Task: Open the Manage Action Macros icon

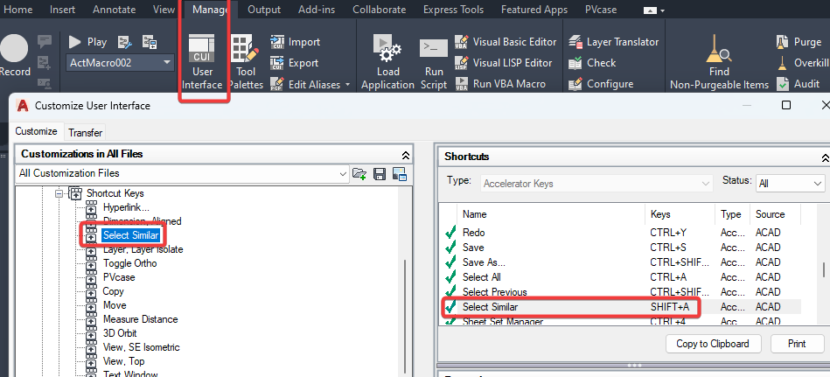Action: 150,42
